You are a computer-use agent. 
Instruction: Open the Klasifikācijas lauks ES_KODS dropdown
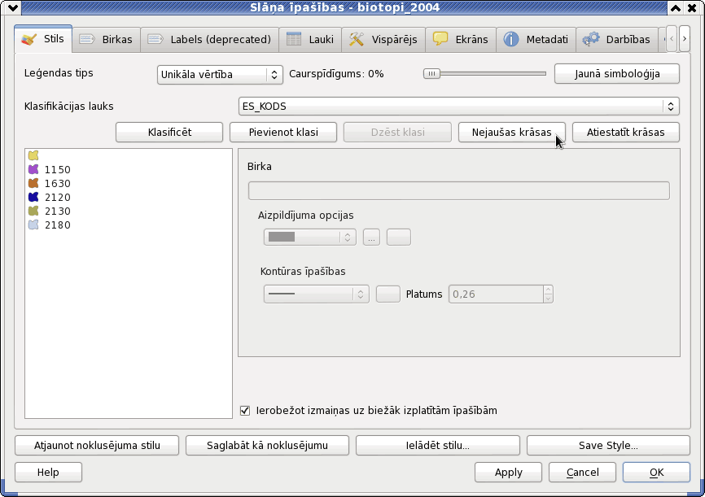(x=458, y=107)
